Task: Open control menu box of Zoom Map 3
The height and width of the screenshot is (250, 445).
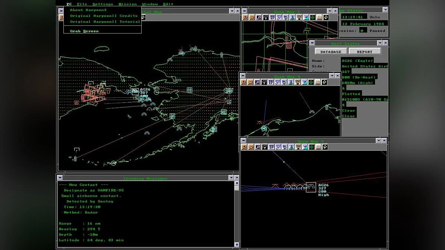Action: coord(243,140)
